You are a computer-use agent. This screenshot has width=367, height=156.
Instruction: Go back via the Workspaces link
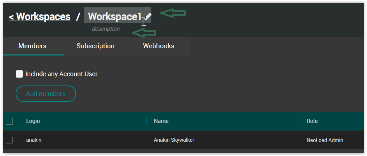click(39, 16)
